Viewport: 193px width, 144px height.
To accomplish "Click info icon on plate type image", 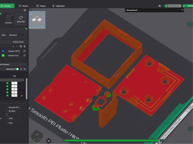I will click(x=12, y=15).
